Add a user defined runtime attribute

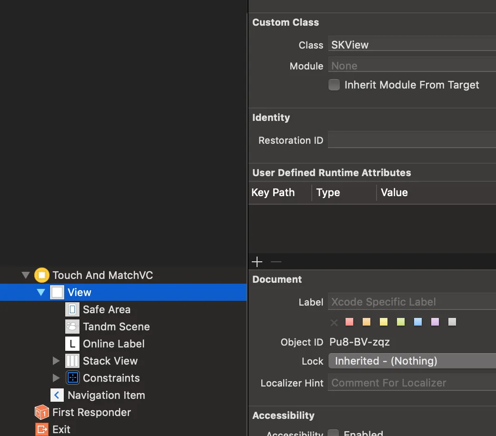point(257,262)
